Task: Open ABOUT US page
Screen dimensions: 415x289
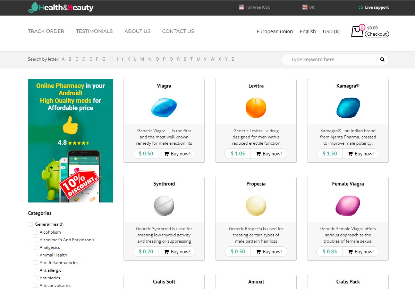Action: [137, 31]
